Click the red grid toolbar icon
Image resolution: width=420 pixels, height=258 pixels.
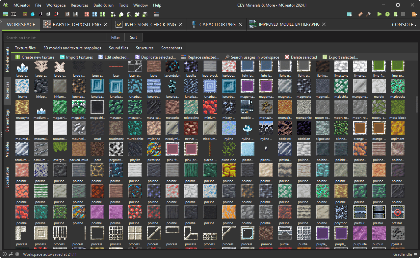point(87,14)
